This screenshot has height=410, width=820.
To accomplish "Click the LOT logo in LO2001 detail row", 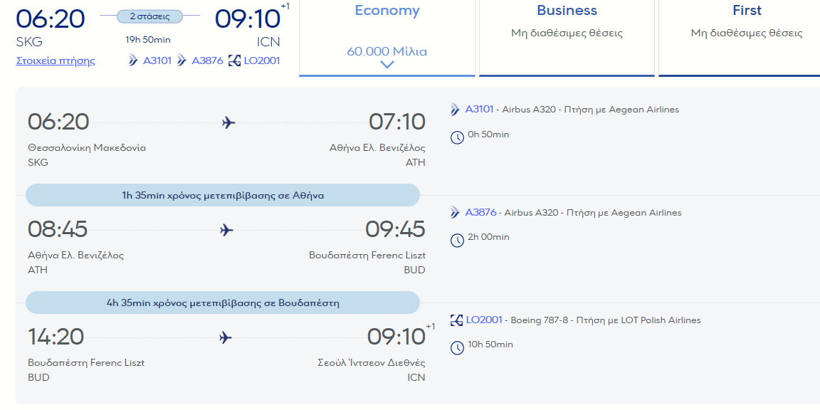I will (x=457, y=320).
